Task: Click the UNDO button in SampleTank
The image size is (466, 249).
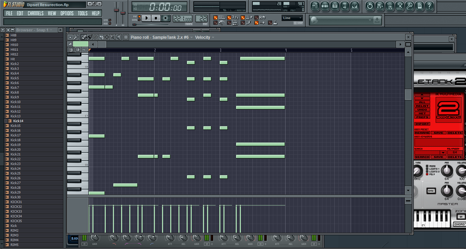Action: click(422, 110)
